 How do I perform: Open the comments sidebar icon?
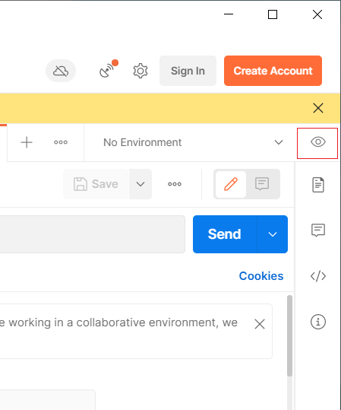click(x=318, y=230)
